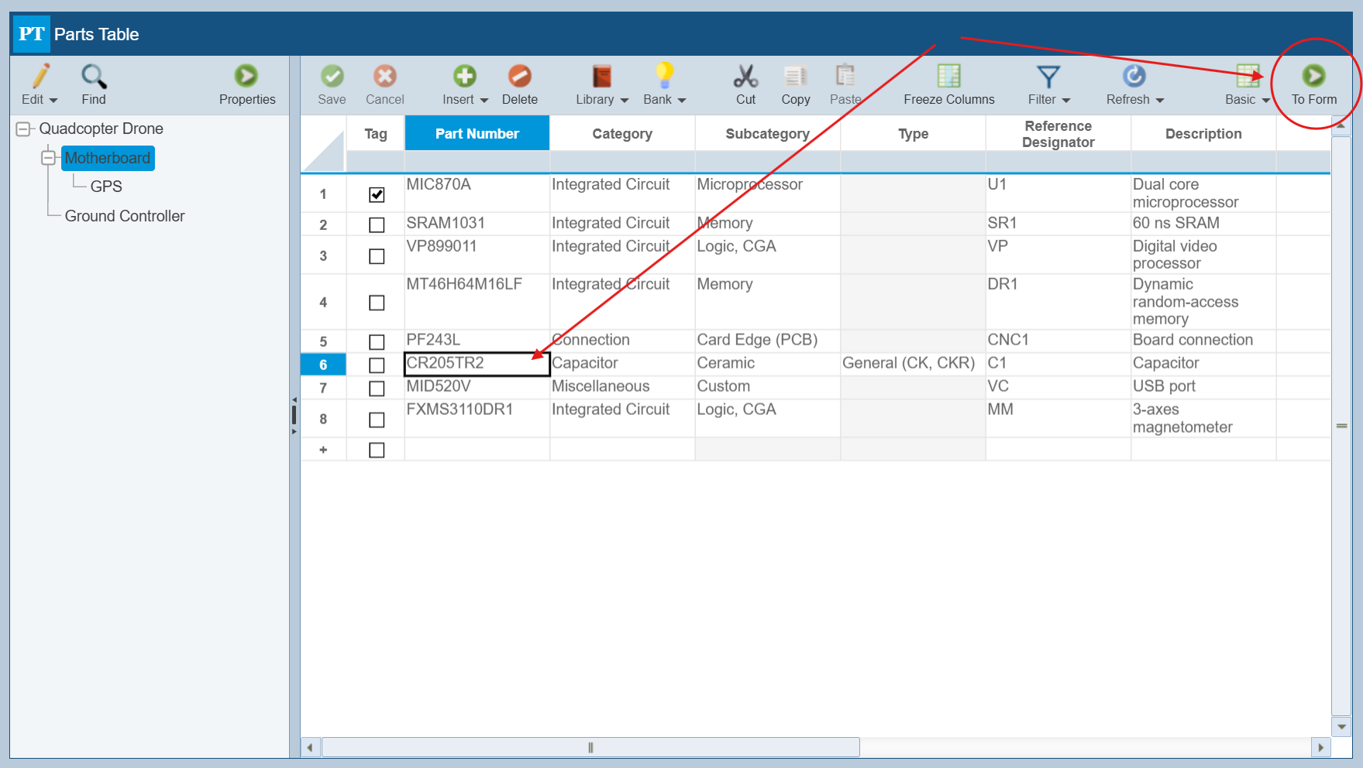1363x768 pixels.
Task: Delete the selected part row
Action: [520, 84]
